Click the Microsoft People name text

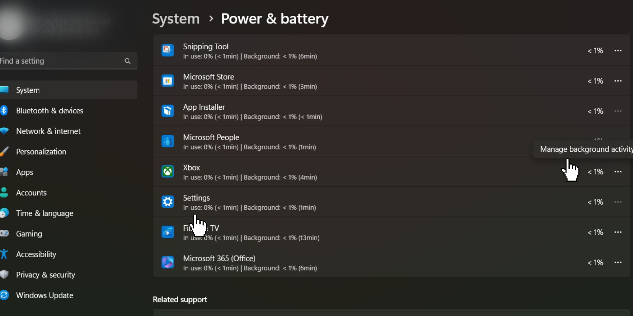211,137
